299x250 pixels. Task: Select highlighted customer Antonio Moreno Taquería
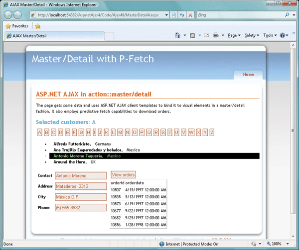(154, 156)
